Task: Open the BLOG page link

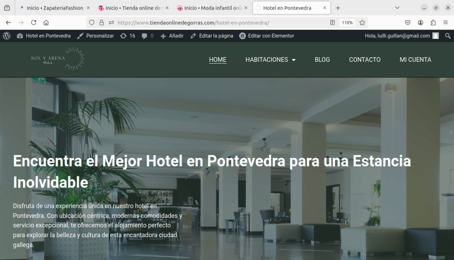Action: tap(322, 60)
